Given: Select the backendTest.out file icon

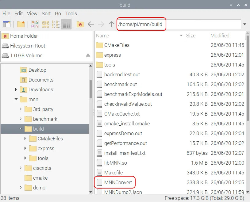Looking at the screenshot, I should pyautogui.click(x=99, y=74).
